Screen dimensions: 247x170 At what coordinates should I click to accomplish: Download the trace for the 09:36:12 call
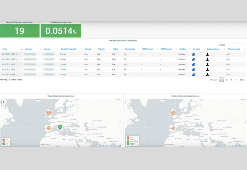(207, 64)
